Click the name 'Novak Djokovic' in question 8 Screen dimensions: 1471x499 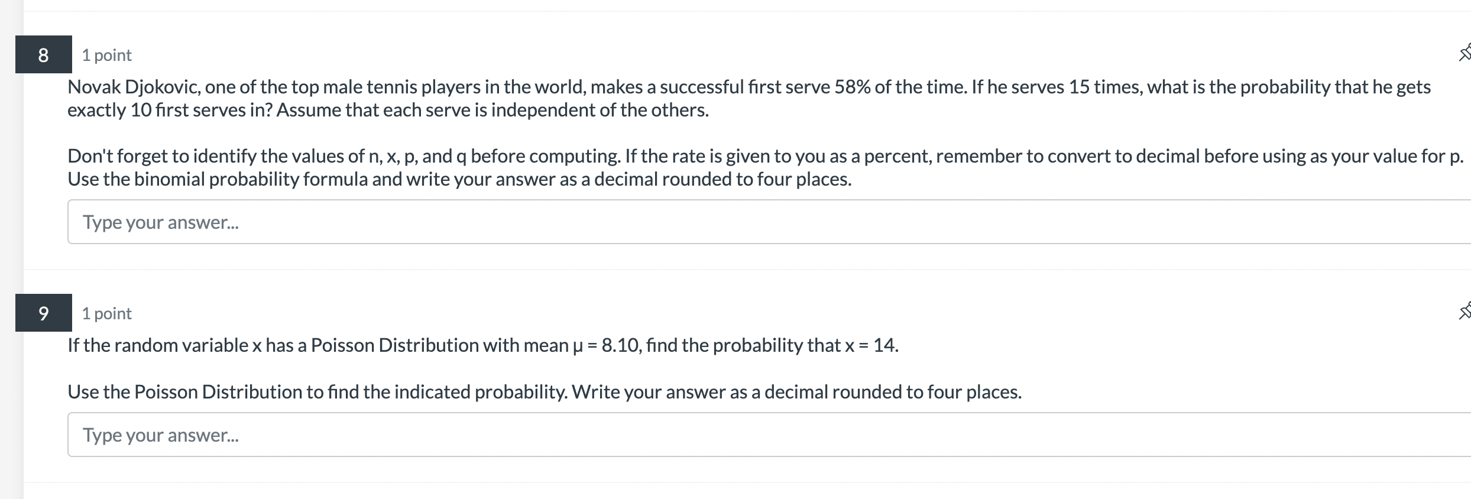pos(134,87)
